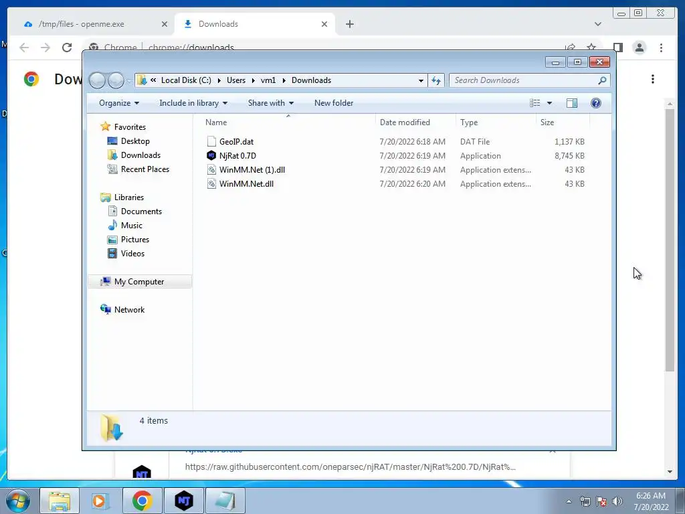The height and width of the screenshot is (514, 685).
Task: Open Chrome three-dot main menu
Action: click(661, 48)
